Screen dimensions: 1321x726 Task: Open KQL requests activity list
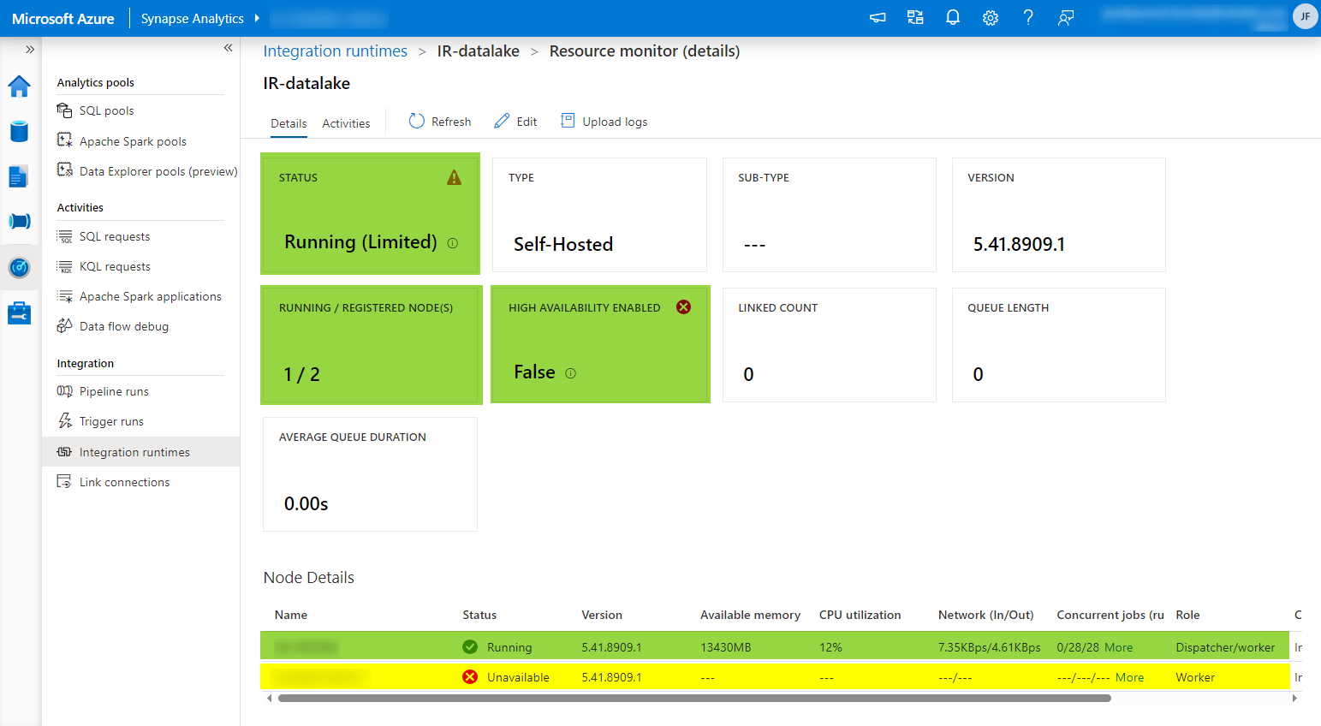pos(115,266)
